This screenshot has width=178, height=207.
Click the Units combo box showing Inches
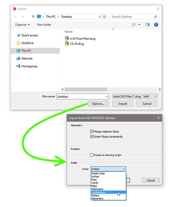click(108, 169)
